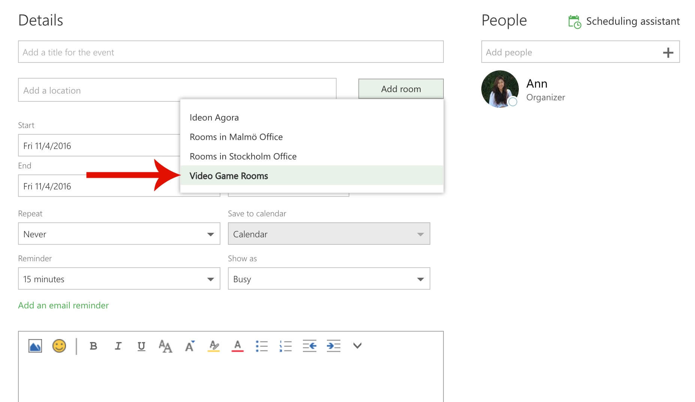Screen dimensions: 695x402
Task: Start a numbered list in the editor
Action: coord(286,346)
